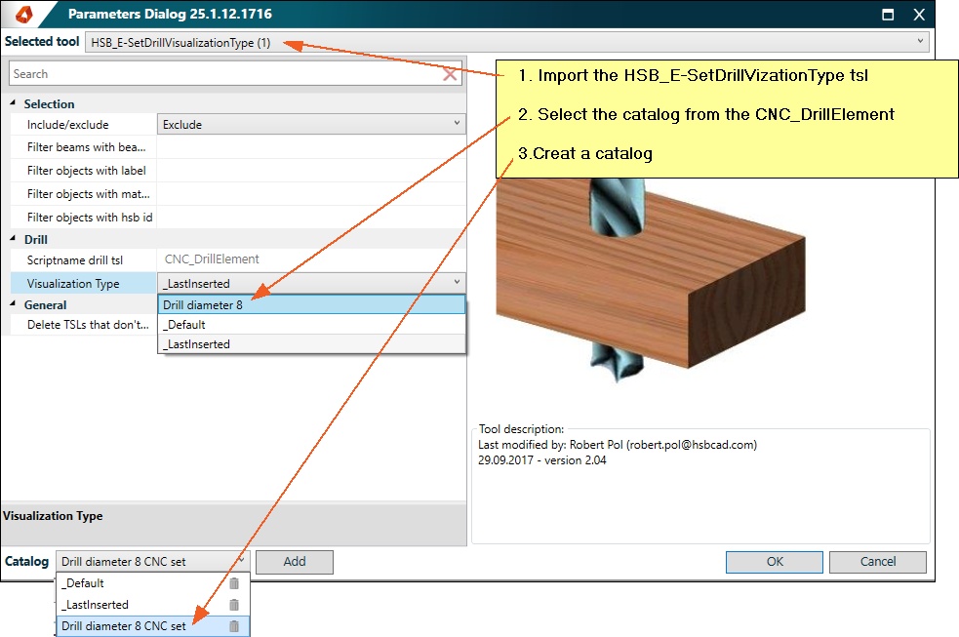The height and width of the screenshot is (637, 959).
Task: Click the Filter objects with label value field
Action: click(x=311, y=171)
